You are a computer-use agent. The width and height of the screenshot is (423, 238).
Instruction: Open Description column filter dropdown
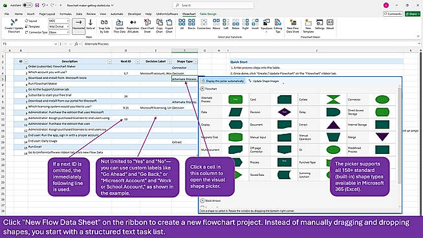[x=110, y=62]
